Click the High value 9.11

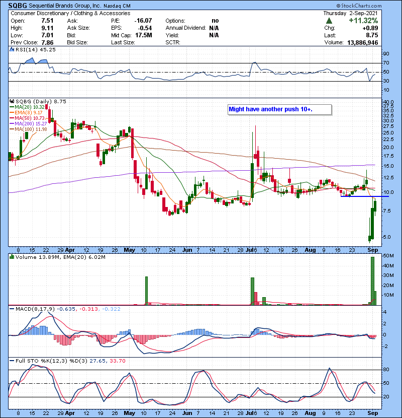pos(47,28)
